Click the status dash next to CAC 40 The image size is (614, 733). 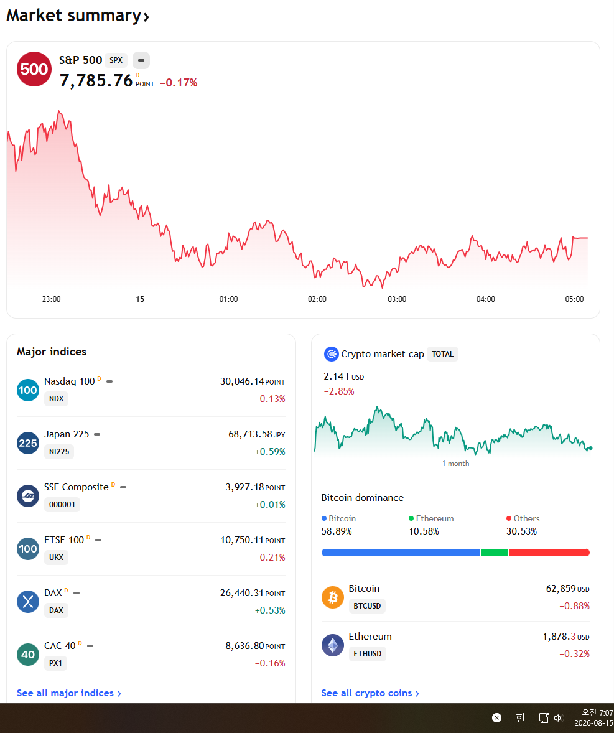point(91,646)
